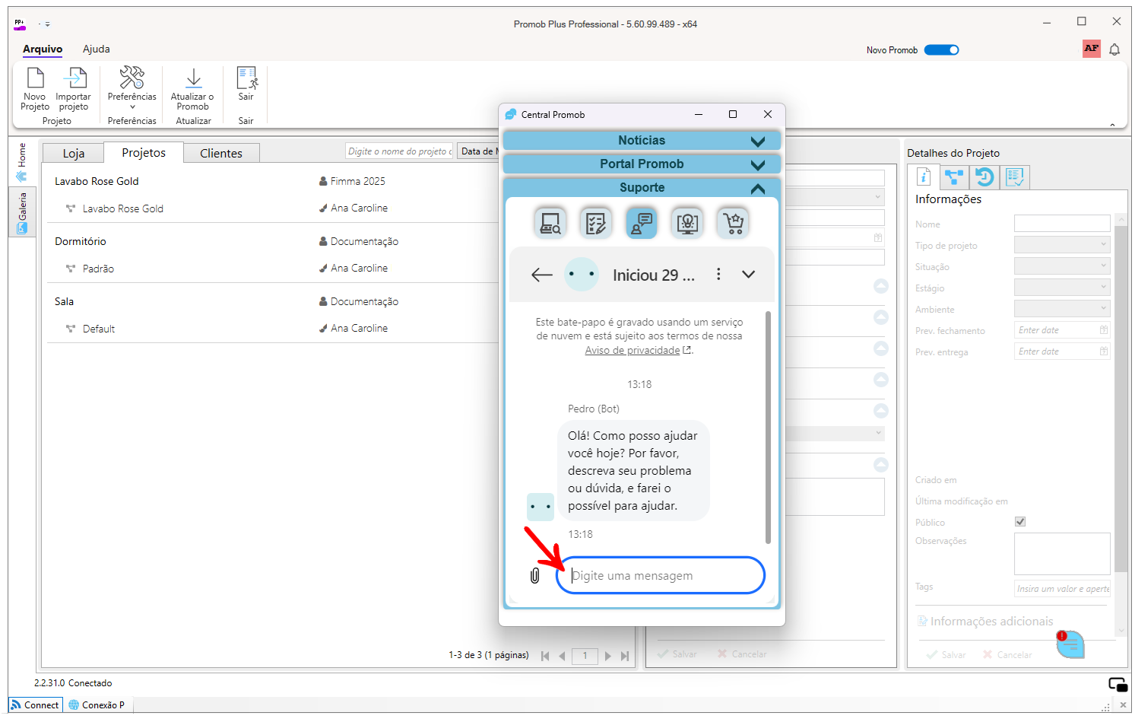Click Cancelar in Detalhes do Projeto
The width and height of the screenshot is (1135, 722).
pyautogui.click(x=1007, y=655)
